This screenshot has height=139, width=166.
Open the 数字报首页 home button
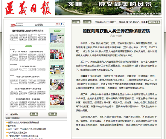[x=154, y=22]
